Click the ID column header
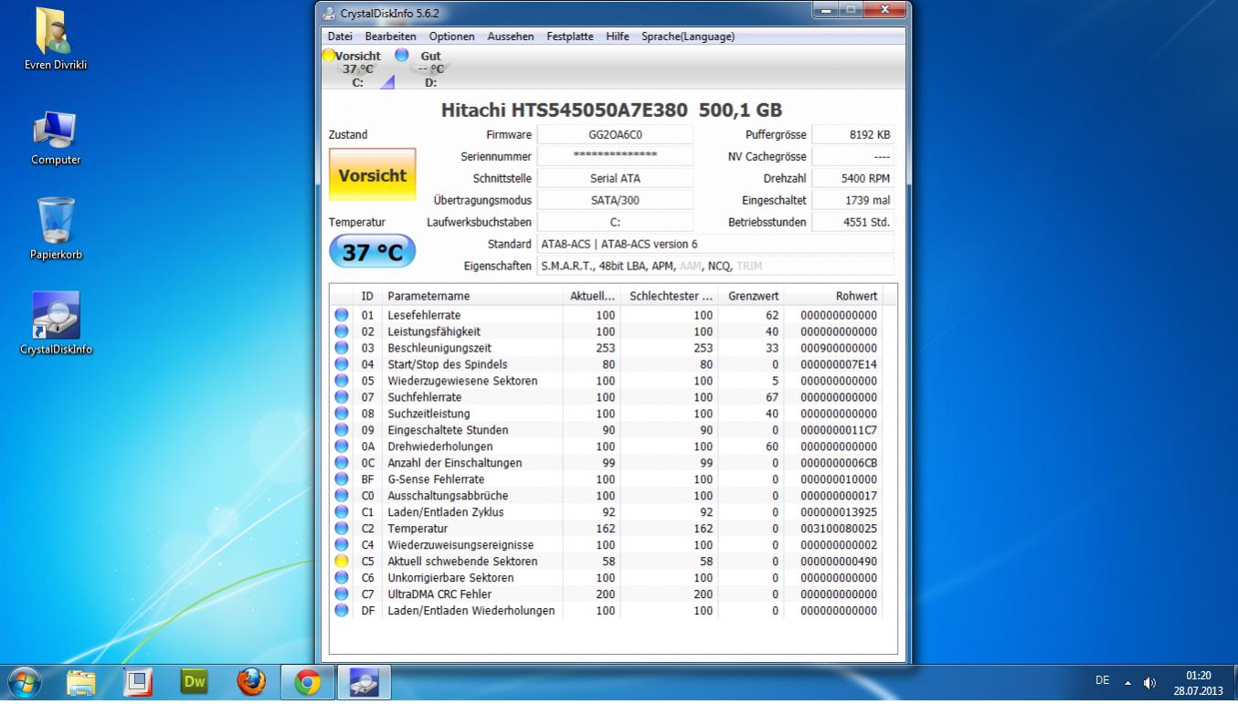 368,296
